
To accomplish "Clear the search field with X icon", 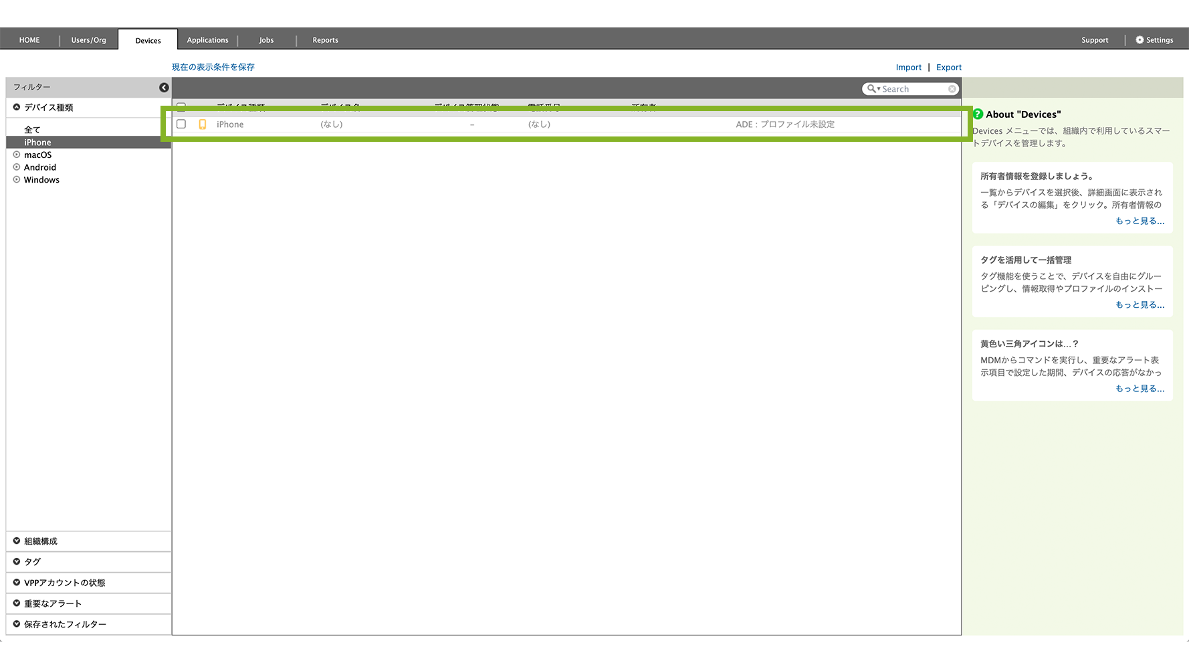I will 952,89.
